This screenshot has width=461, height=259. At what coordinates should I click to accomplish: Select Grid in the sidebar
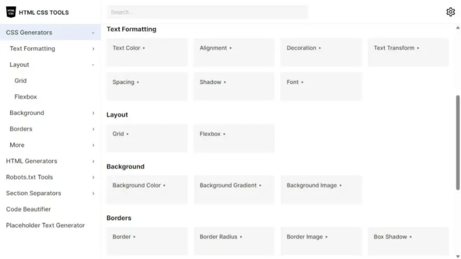point(21,80)
